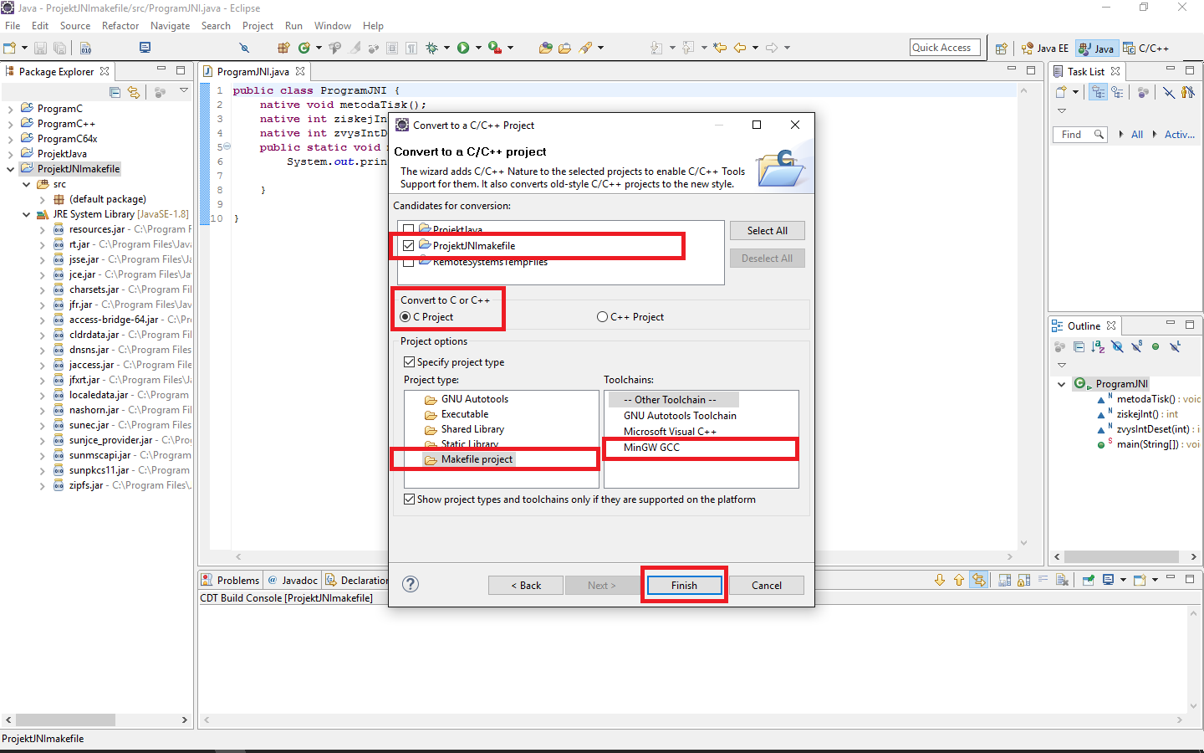Enable Link with Editor in Package Explorer
The image size is (1204, 753).
coord(134,92)
